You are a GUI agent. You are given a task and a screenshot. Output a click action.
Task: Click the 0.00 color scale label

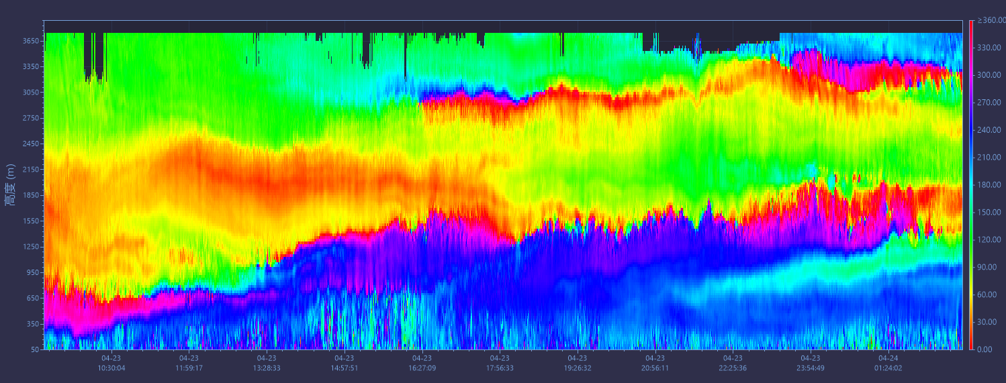tap(984, 349)
